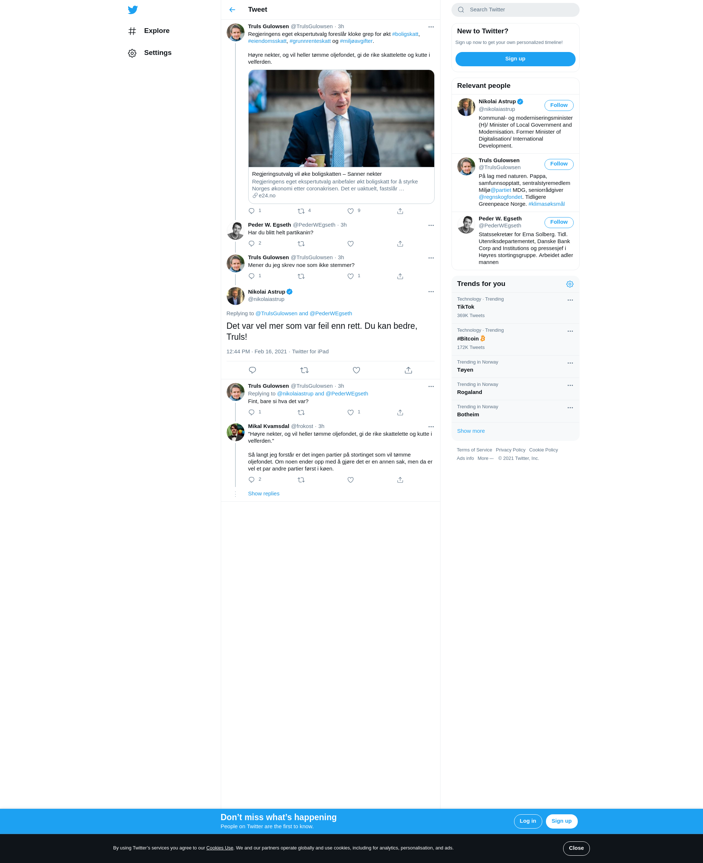This screenshot has height=863, width=703.
Task: Follow Peder W. Egseth
Action: (x=558, y=222)
